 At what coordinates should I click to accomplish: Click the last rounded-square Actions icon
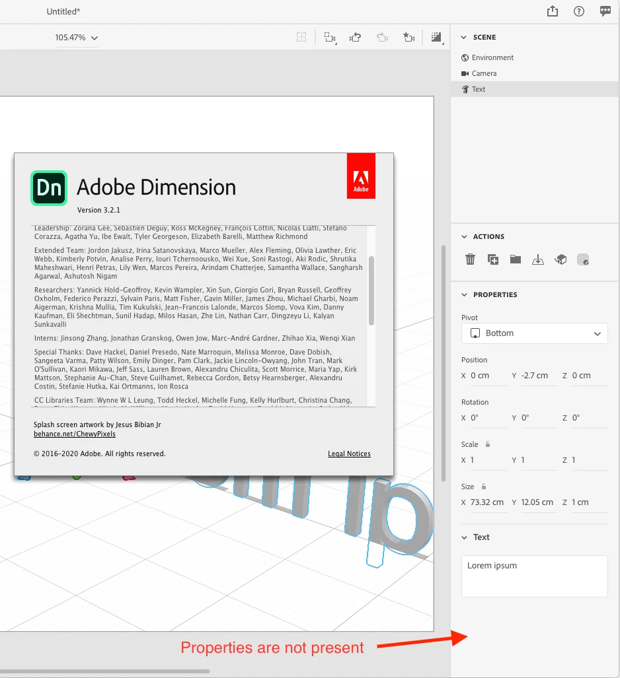[x=583, y=259]
